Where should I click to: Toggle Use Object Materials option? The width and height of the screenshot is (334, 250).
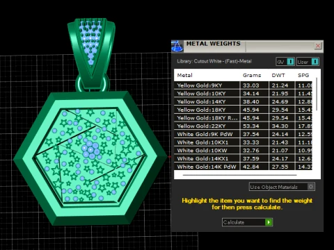click(282, 187)
